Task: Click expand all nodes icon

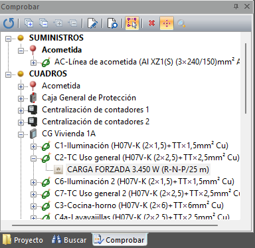Action: (x=29, y=23)
